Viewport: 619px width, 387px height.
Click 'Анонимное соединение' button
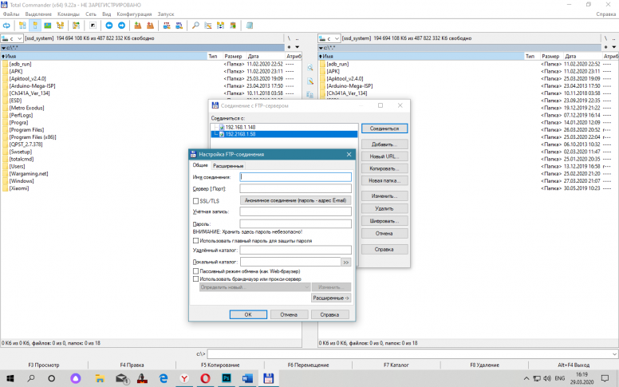(x=295, y=200)
